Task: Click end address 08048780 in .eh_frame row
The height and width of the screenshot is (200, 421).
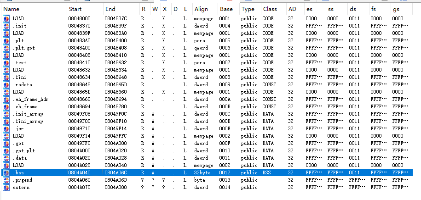Action: click(x=116, y=106)
